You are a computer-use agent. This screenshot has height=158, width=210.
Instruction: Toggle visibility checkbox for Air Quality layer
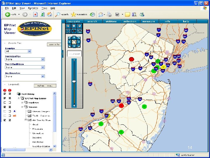tap(5, 120)
